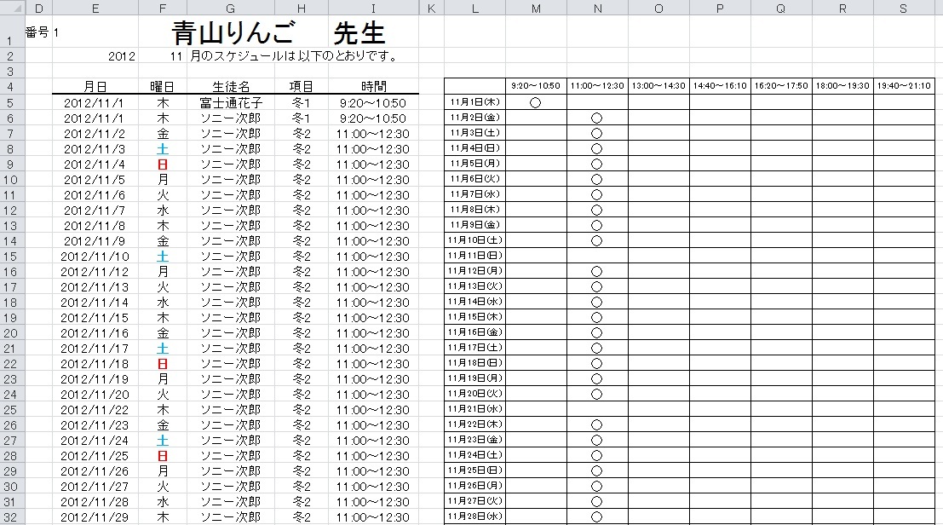Click the "月日" table header cell
Screen dimensions: 943x525
[95, 86]
